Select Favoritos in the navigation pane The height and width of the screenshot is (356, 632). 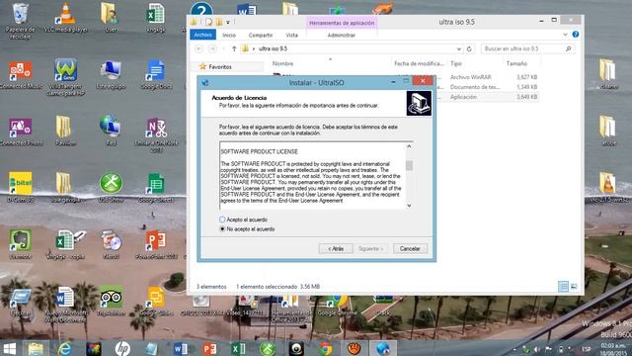tap(220, 67)
